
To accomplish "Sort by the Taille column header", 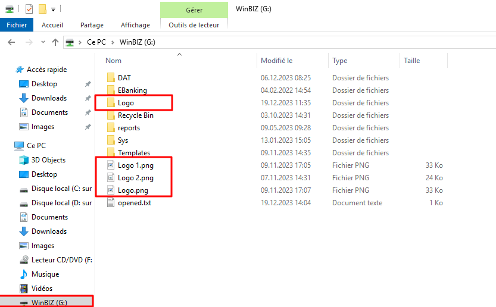I will [x=411, y=60].
